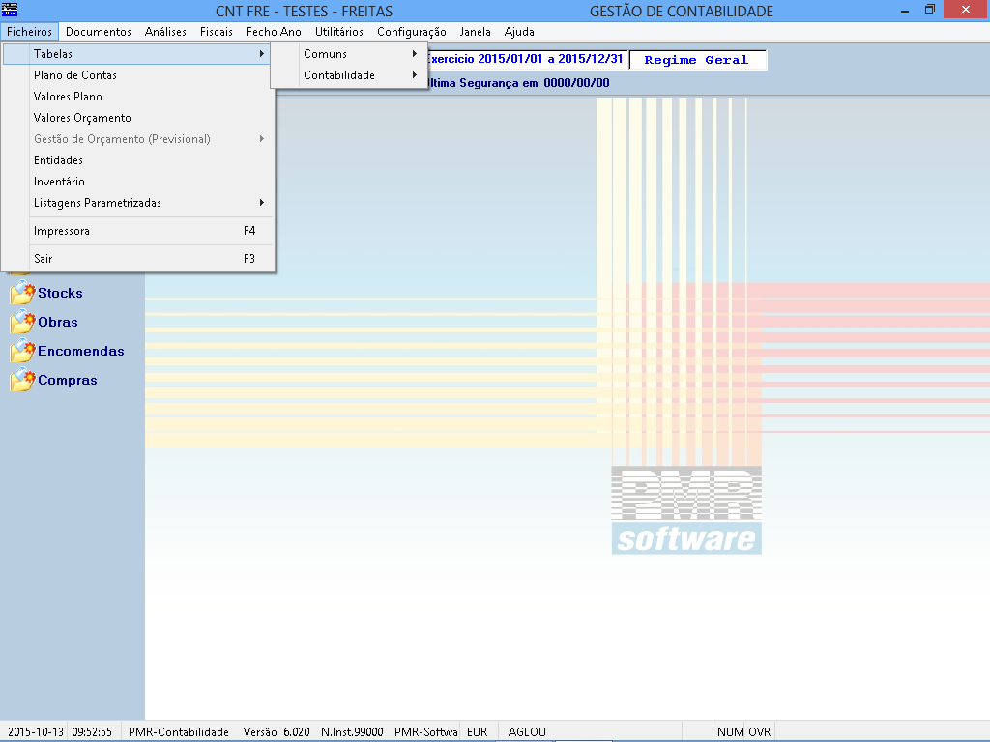Click the Exercício date range text
The image size is (990, 742).
525,59
